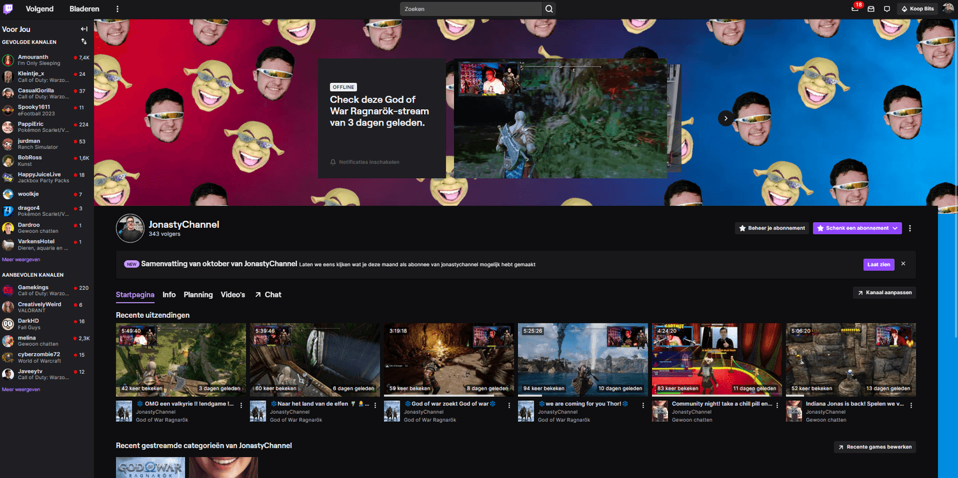Open the three-dot menu in top navigation
This screenshot has width=958, height=478.
click(117, 9)
